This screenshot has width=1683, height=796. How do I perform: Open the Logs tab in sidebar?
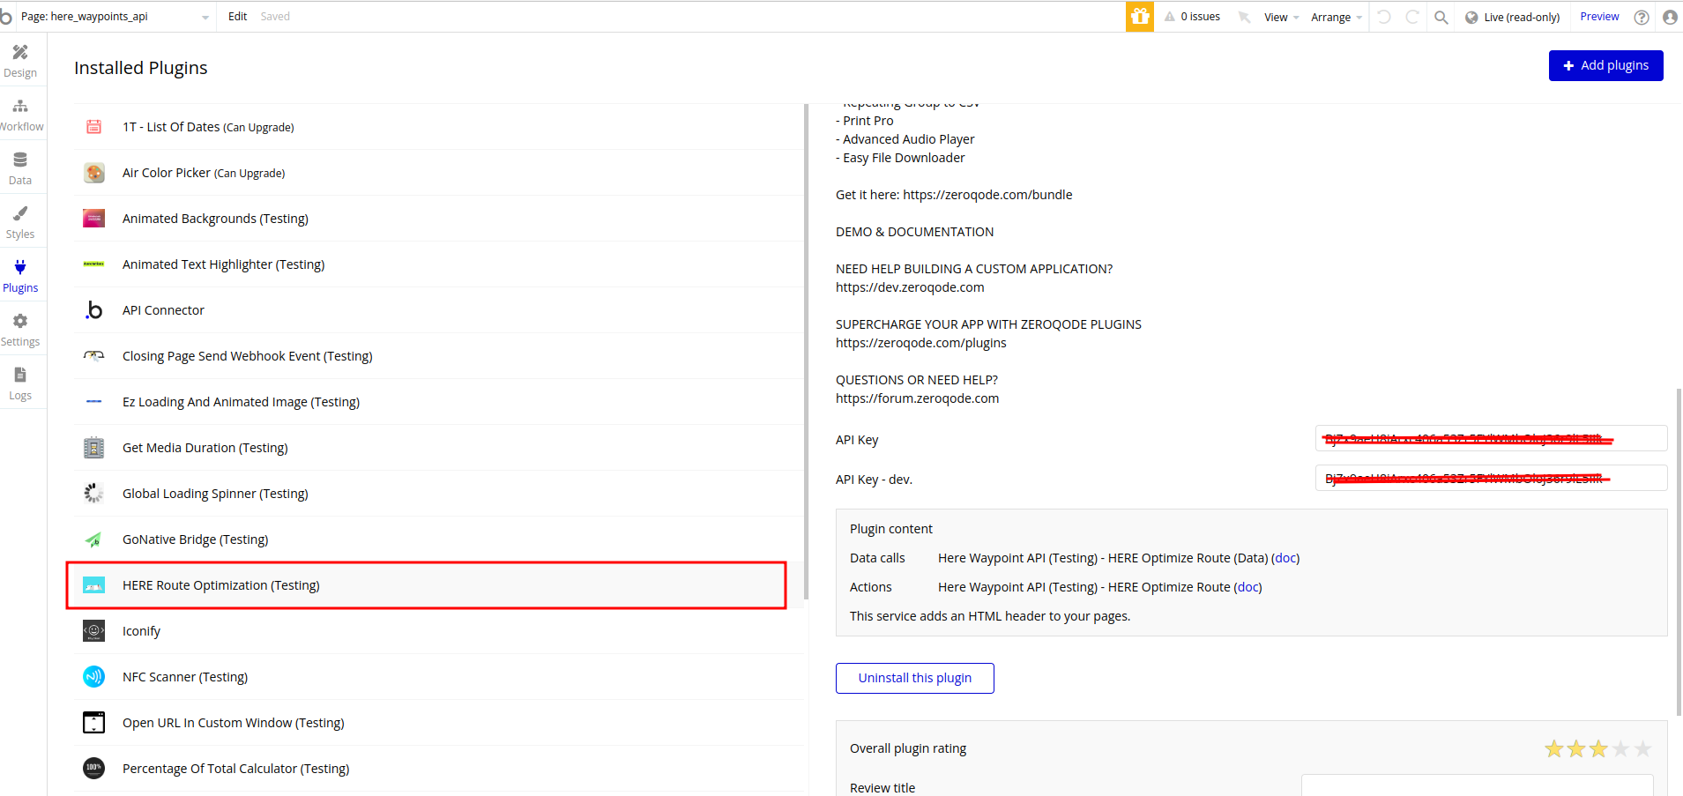pos(20,383)
